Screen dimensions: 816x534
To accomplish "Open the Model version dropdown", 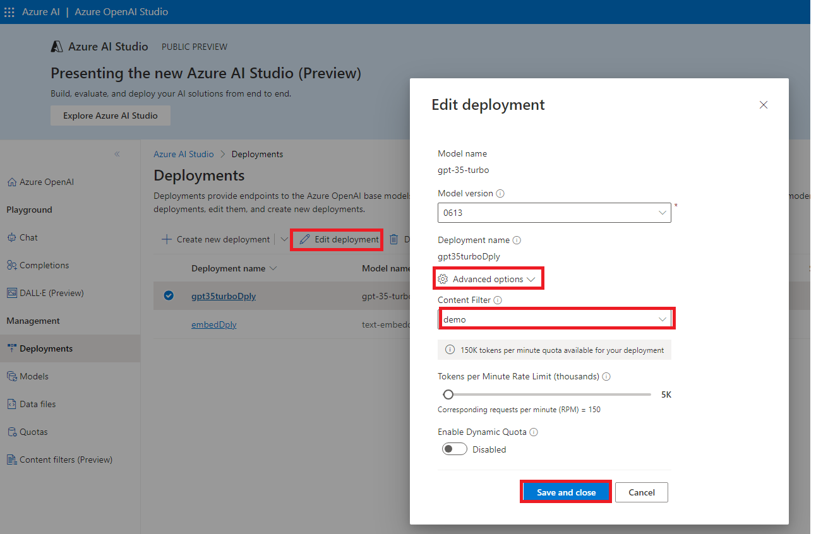I will point(555,213).
